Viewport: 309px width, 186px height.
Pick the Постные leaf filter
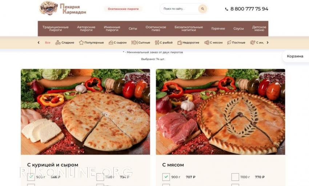coord(229,43)
